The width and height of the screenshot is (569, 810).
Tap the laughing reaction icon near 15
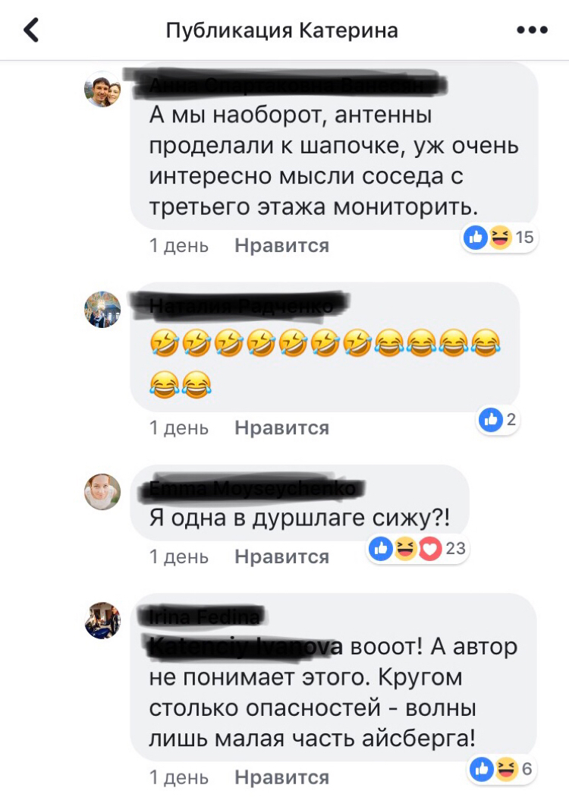point(500,237)
